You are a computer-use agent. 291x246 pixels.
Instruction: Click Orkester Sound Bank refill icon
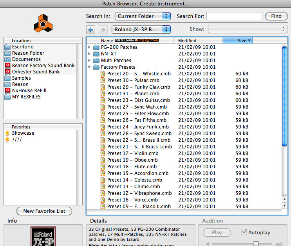pos(7,72)
